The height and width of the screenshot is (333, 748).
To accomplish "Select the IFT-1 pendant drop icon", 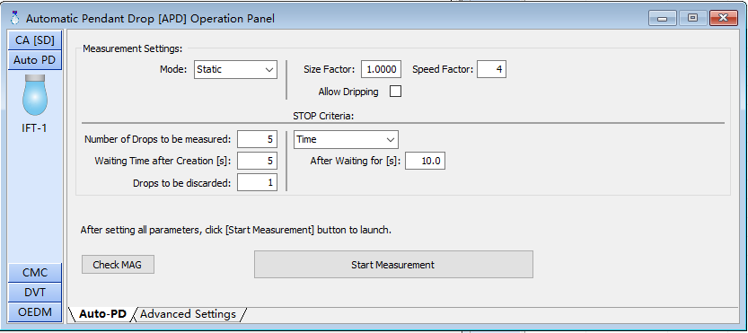I will click(35, 95).
